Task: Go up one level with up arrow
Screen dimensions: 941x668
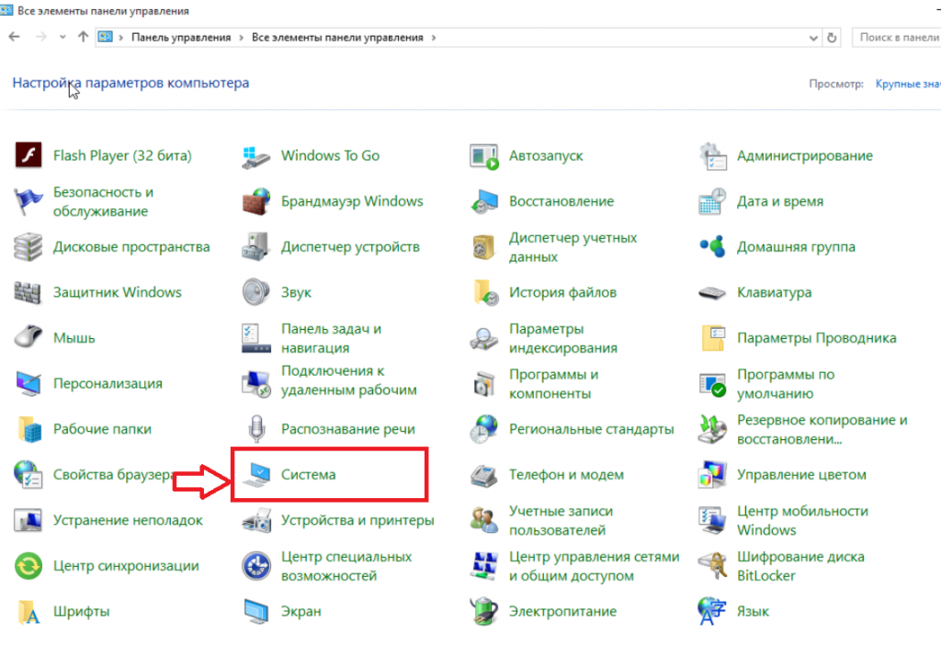Action: (x=84, y=37)
